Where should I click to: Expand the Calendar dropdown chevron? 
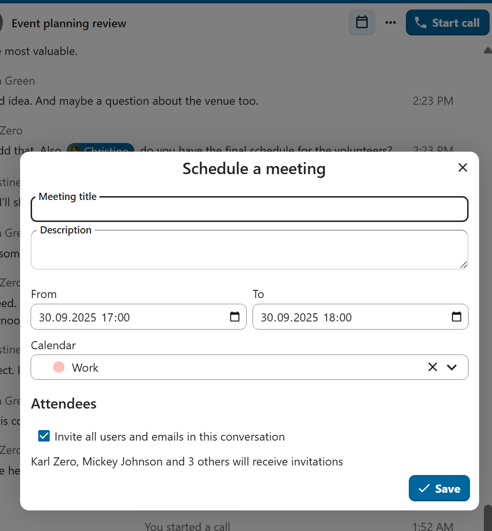[452, 367]
